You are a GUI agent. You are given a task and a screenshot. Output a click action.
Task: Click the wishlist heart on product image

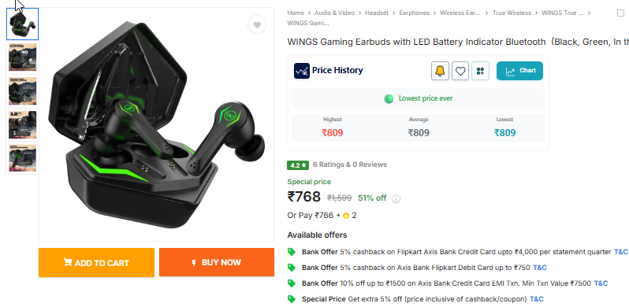(x=257, y=25)
